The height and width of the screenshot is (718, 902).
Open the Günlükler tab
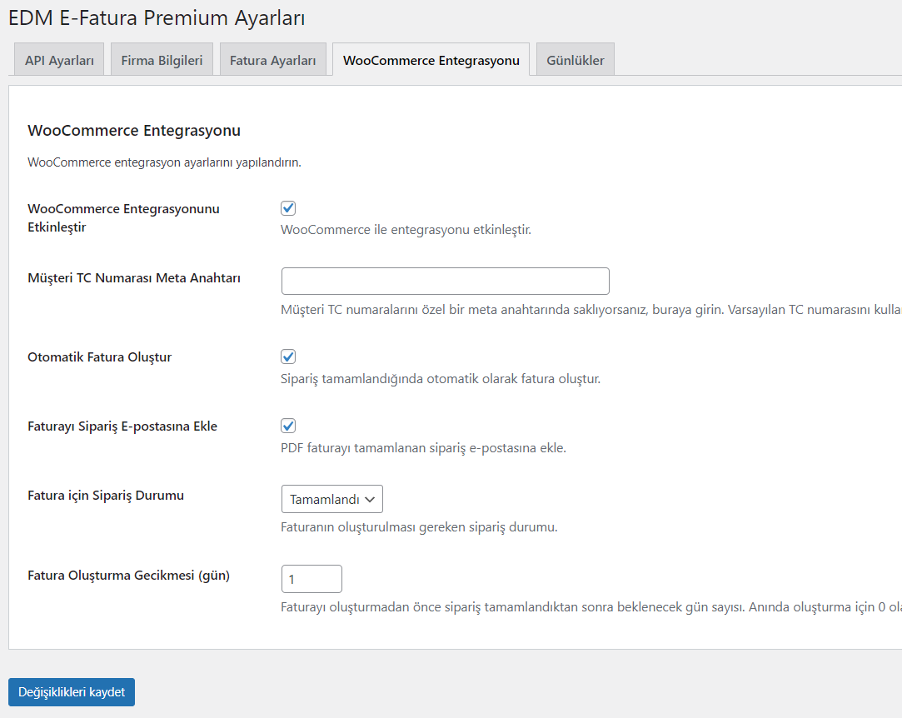pos(576,60)
